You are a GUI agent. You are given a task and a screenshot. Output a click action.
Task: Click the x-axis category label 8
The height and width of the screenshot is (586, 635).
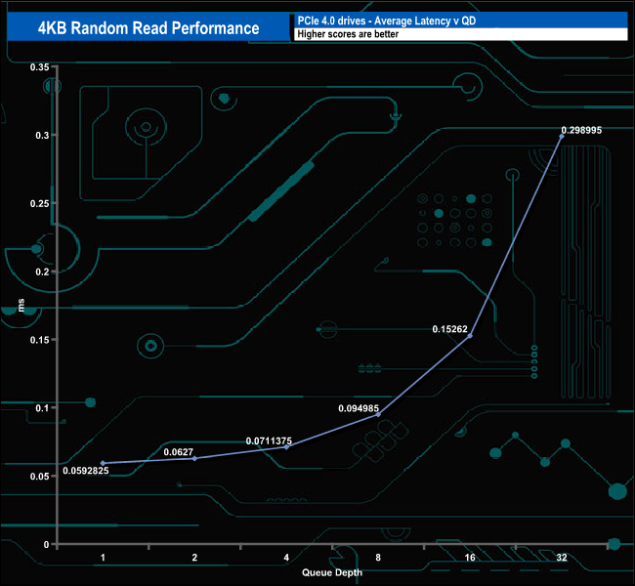point(378,558)
